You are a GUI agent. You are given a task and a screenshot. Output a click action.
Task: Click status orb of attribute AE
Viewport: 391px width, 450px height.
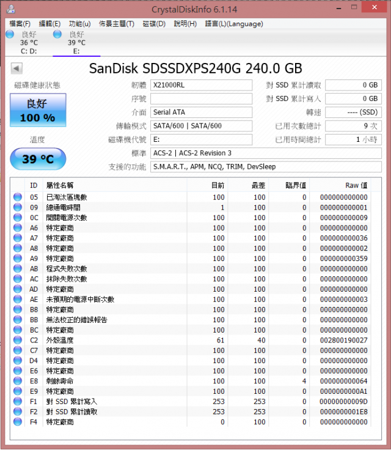point(18,299)
